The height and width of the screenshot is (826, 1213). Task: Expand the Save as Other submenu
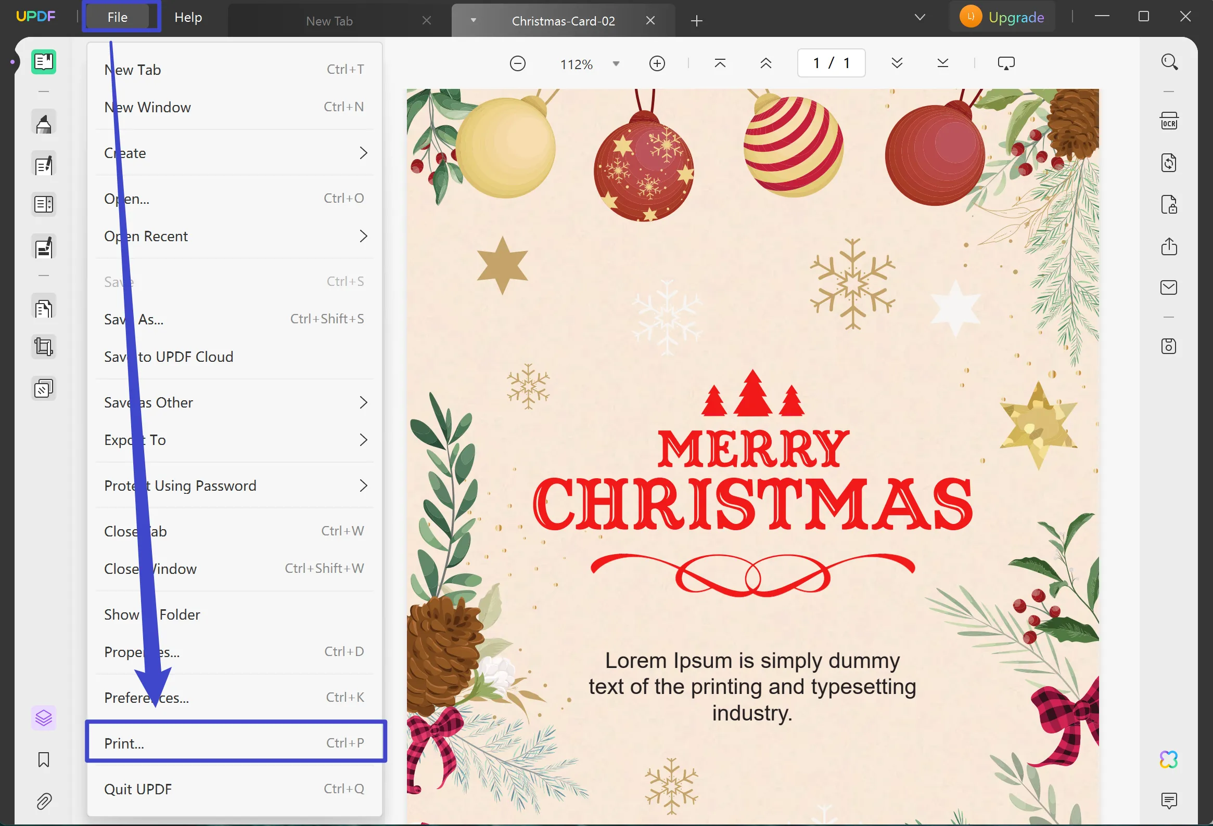click(235, 402)
